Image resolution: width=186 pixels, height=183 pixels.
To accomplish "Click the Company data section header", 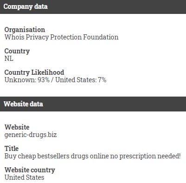I will pos(93,7).
